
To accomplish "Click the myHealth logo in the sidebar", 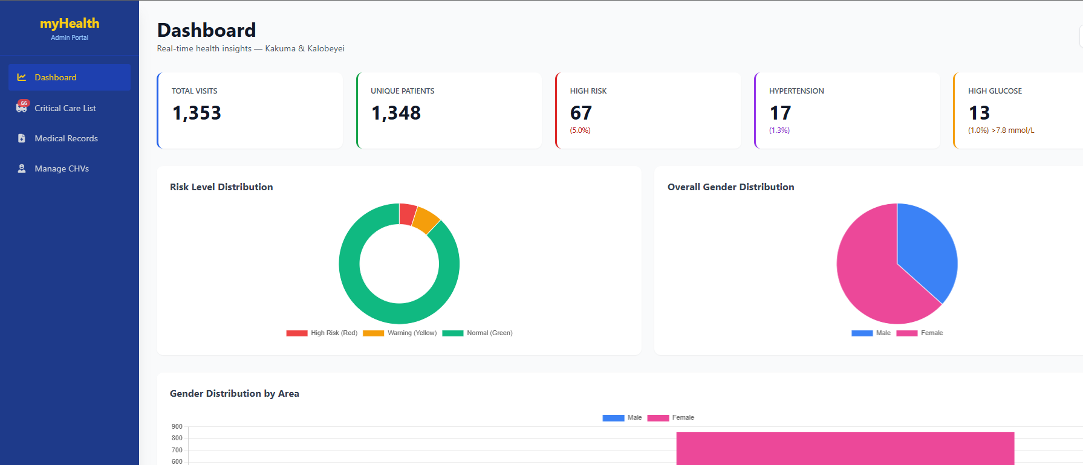I will point(70,24).
